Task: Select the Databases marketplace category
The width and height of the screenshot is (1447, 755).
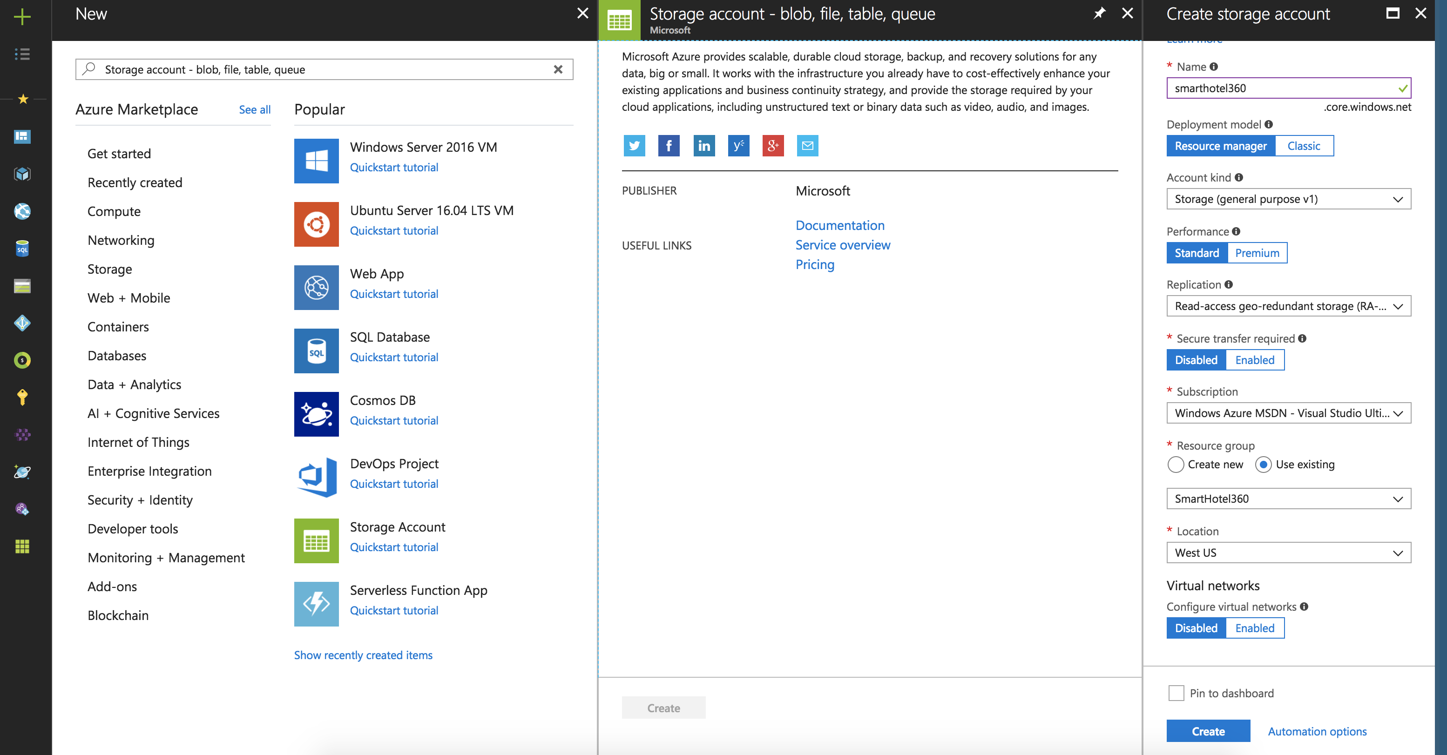Action: [x=117, y=356]
